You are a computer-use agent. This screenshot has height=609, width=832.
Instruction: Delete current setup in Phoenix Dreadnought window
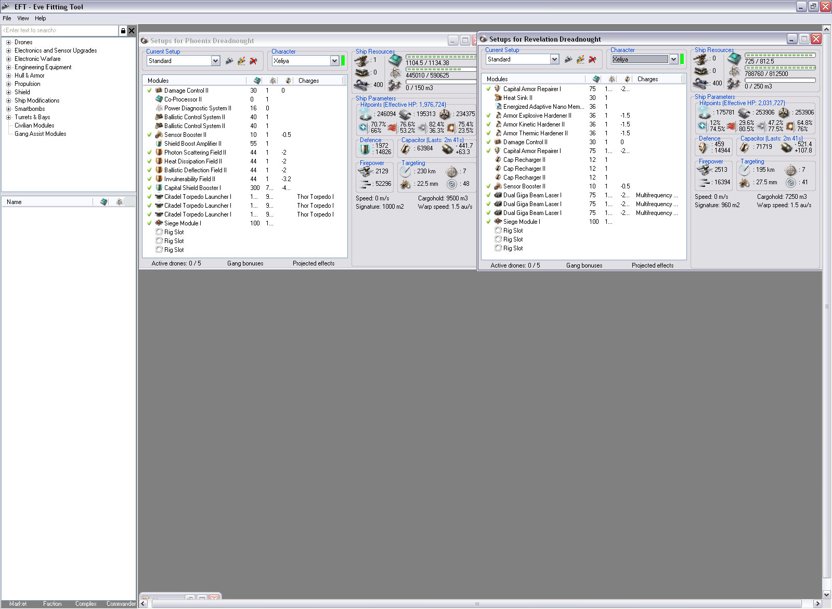254,61
